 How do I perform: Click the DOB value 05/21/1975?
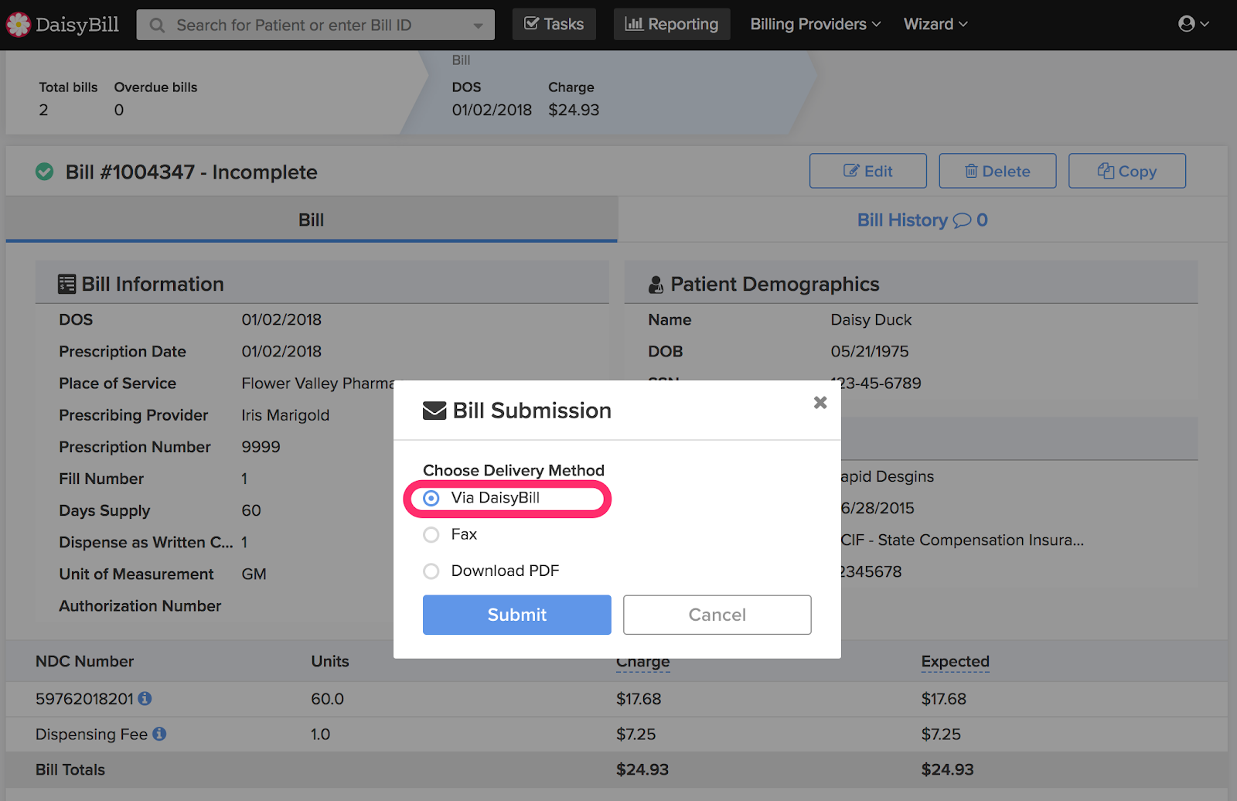870,351
